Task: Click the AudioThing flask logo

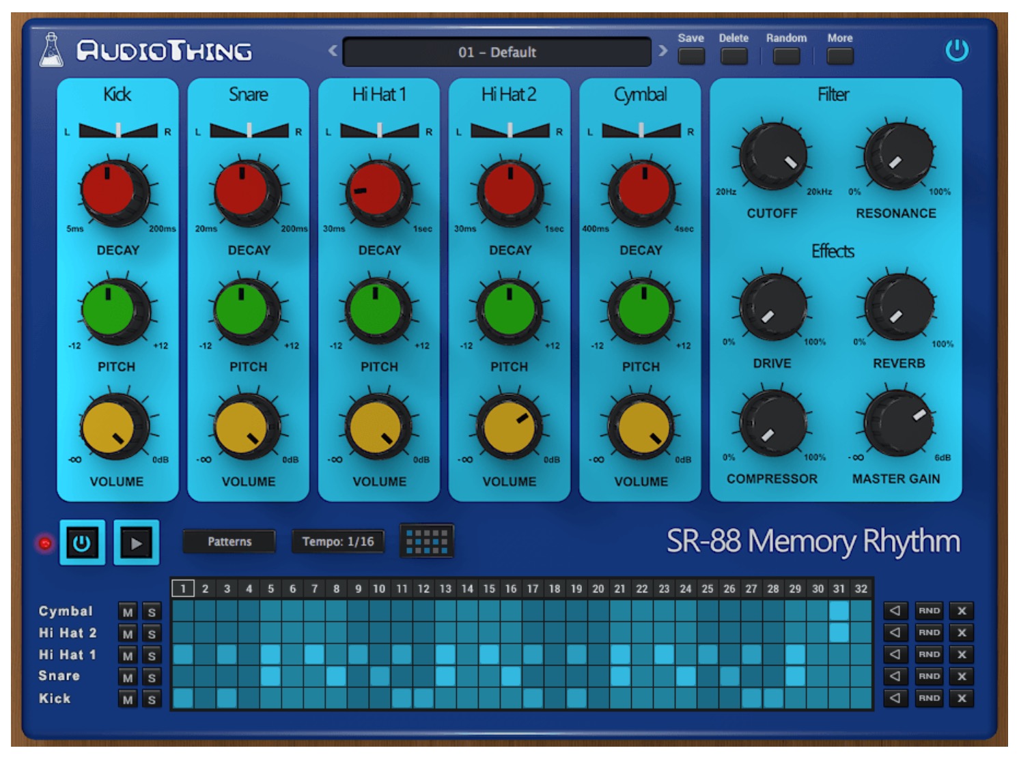Action: 51,50
